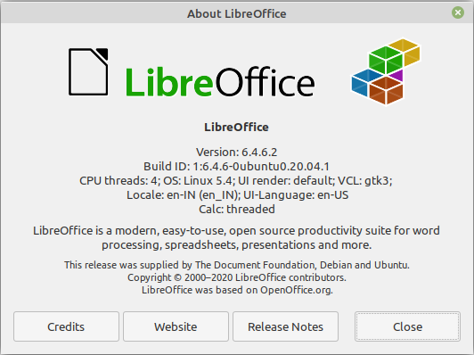The height and width of the screenshot is (355, 474).
Task: View the Release Notes
Action: (285, 326)
